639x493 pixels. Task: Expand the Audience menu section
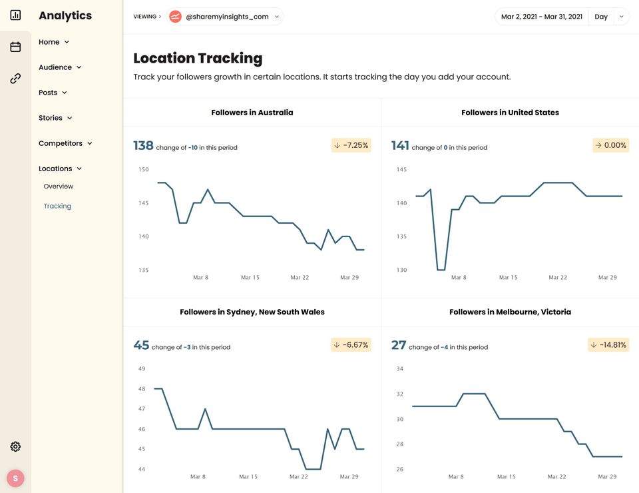point(60,67)
